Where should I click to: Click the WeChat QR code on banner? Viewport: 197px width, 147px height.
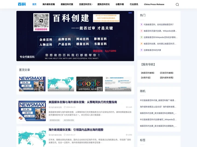[41, 21]
